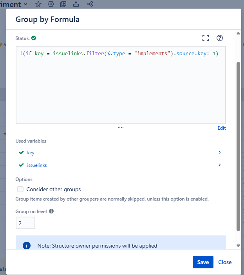The height and width of the screenshot is (275, 244).
Task: Enable Consider other groups checkbox
Action: coord(20,189)
